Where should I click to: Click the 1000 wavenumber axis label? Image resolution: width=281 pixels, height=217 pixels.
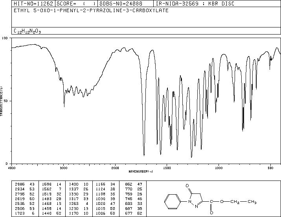click(x=219, y=168)
